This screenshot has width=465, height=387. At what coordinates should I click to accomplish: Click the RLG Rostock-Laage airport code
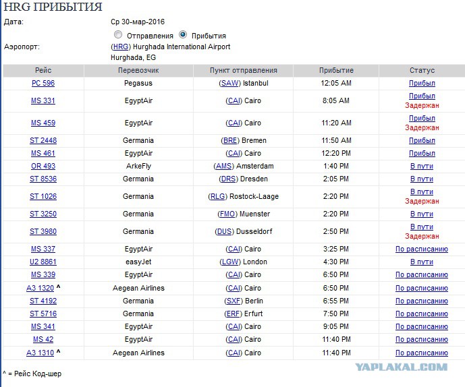(x=218, y=196)
